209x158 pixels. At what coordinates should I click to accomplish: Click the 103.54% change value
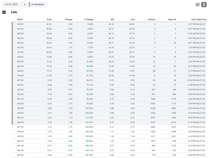[x=89, y=108]
